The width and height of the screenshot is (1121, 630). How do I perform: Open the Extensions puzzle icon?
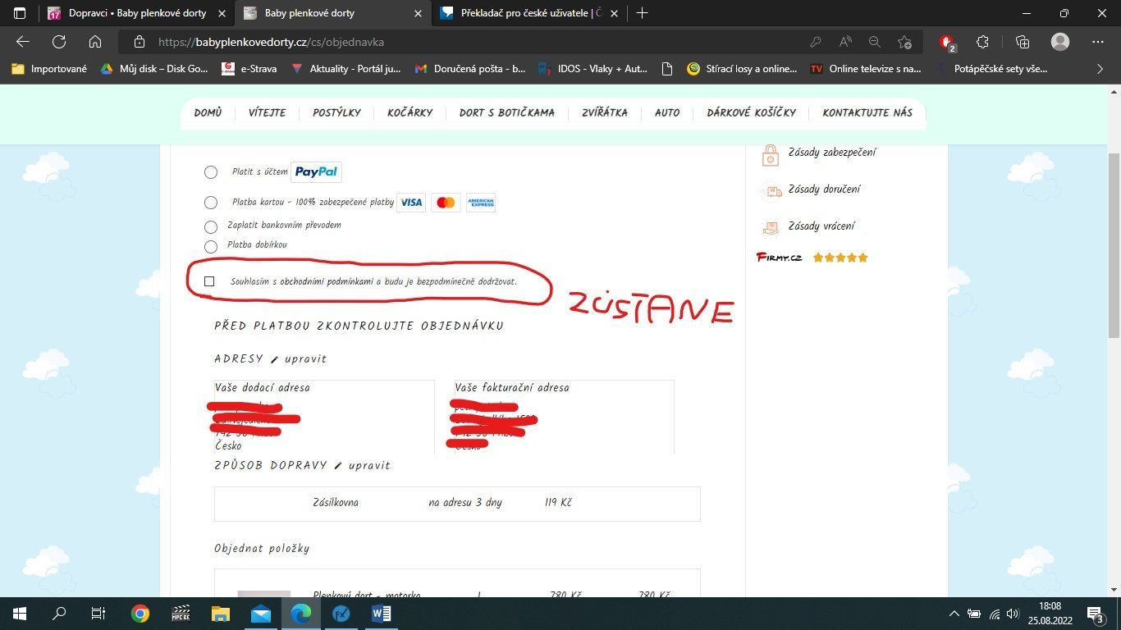pyautogui.click(x=982, y=42)
